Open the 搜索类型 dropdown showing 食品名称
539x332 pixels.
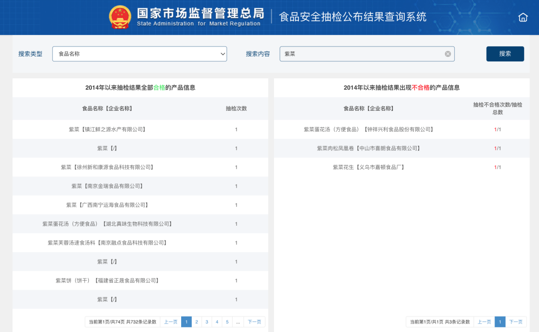click(x=140, y=54)
